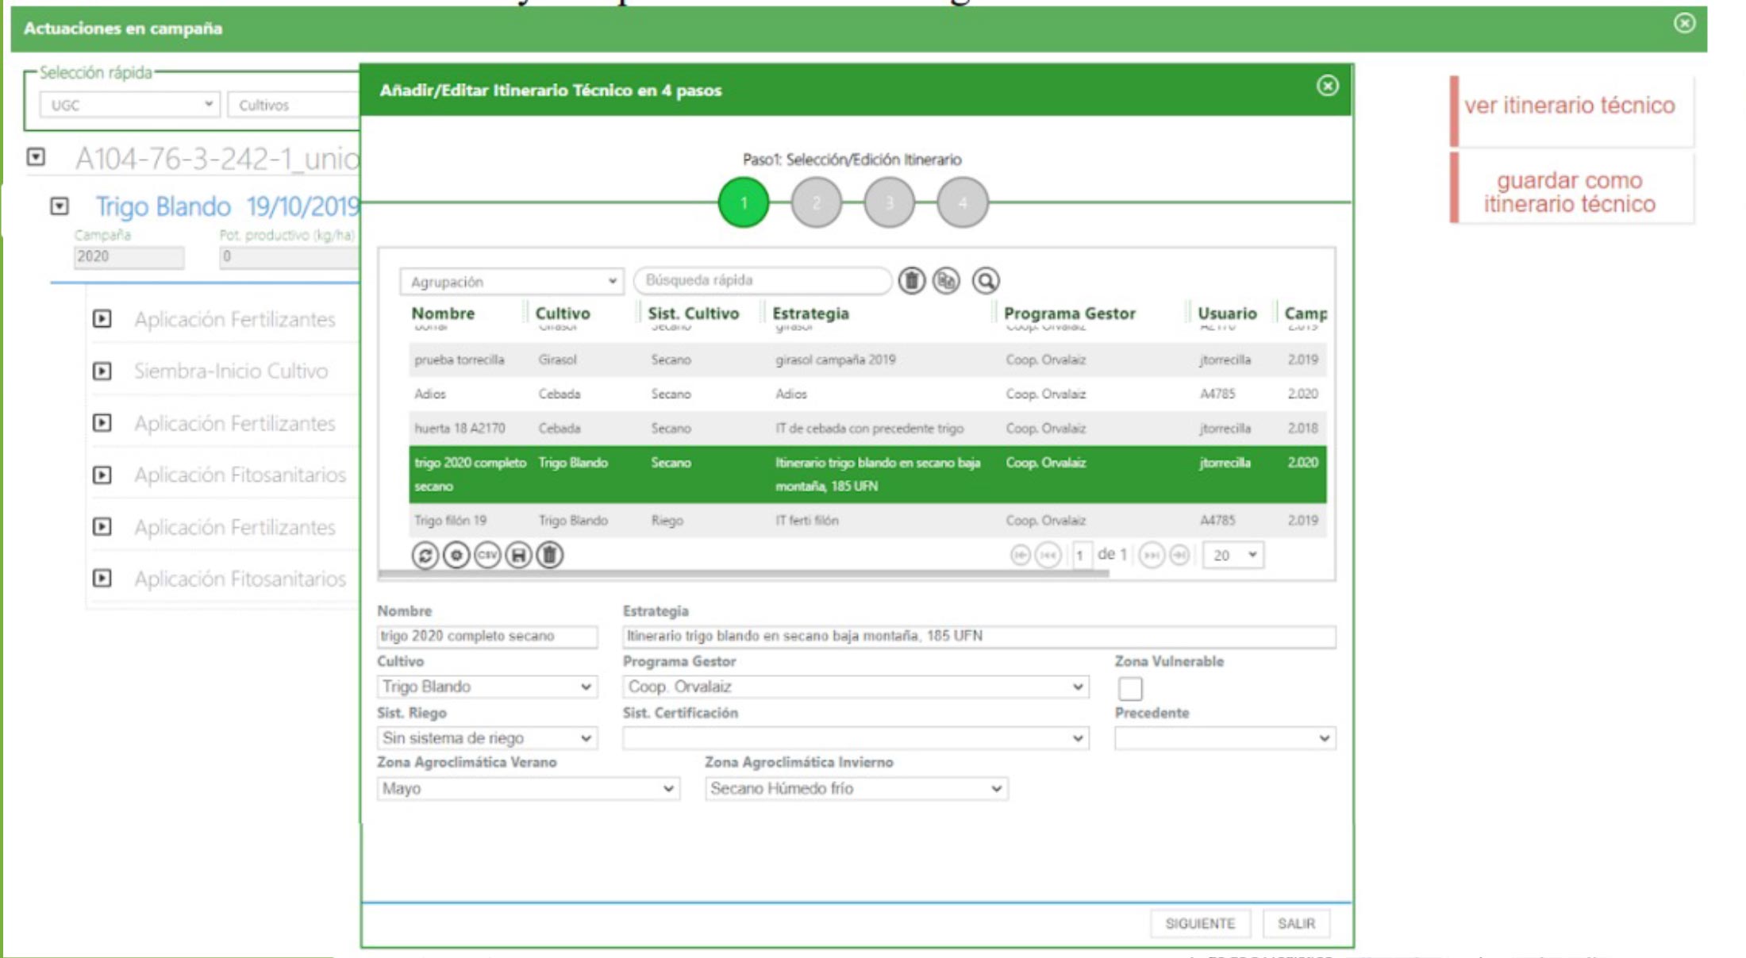Click the save disk icon below the table
This screenshot has width=1746, height=958.
tap(518, 555)
